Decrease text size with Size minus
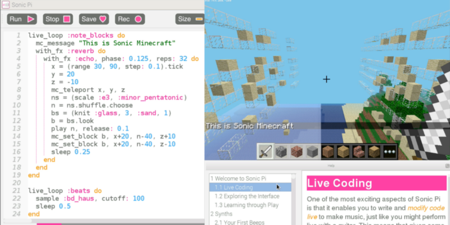 (190, 19)
